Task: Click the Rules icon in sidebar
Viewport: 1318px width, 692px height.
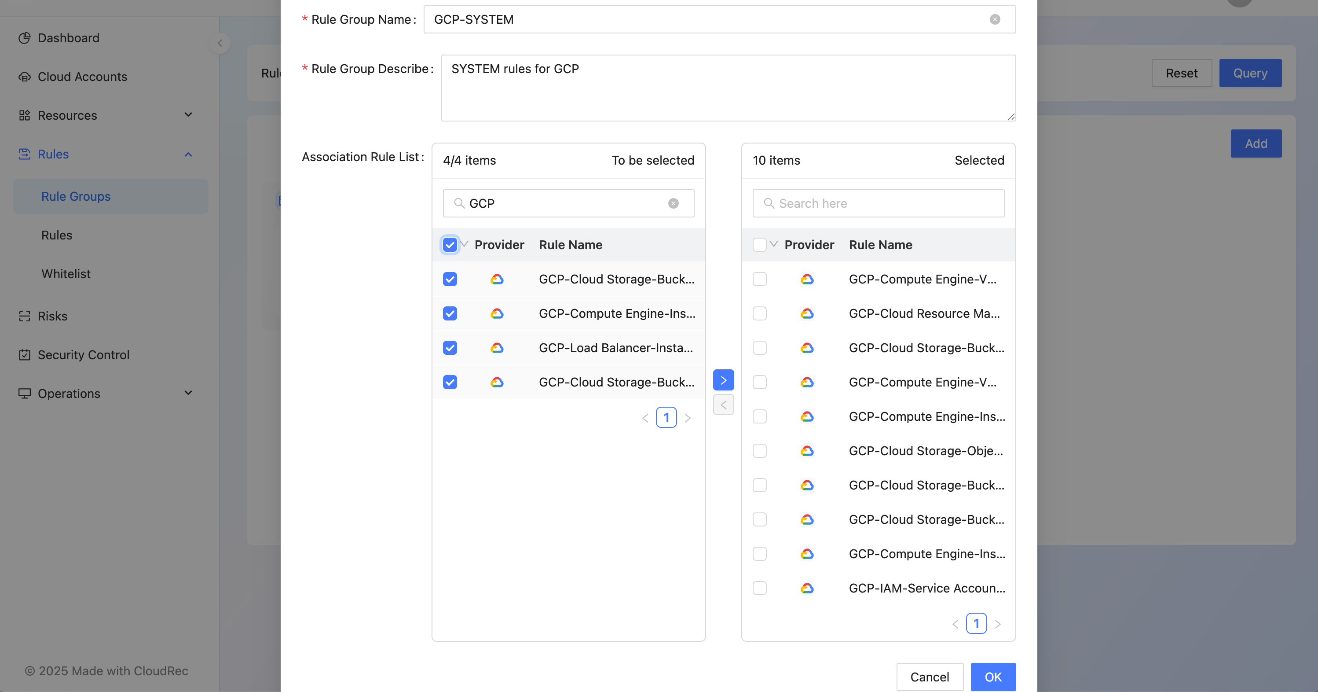Action: (x=24, y=154)
